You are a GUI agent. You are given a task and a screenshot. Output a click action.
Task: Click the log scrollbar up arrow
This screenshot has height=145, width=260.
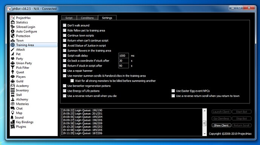(x=205, y=111)
